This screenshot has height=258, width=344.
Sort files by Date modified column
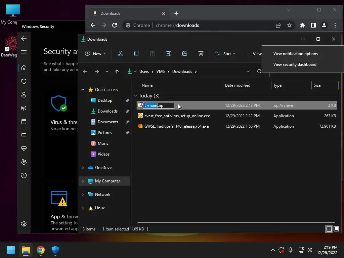pyautogui.click(x=238, y=85)
